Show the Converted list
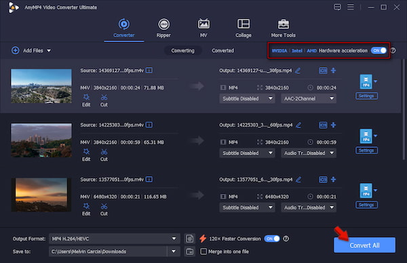The width and height of the screenshot is (407, 263). (x=222, y=51)
